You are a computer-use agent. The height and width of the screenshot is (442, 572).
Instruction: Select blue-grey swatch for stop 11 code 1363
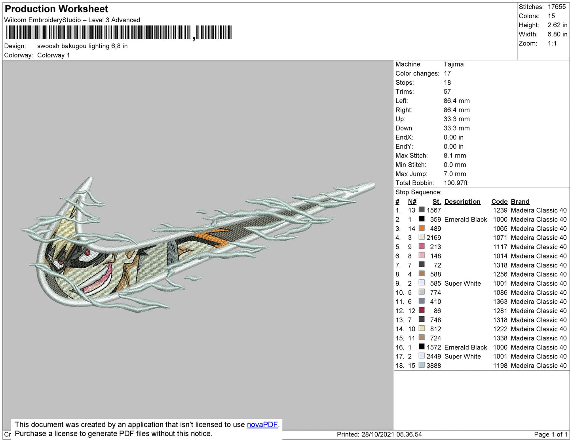[x=422, y=301]
